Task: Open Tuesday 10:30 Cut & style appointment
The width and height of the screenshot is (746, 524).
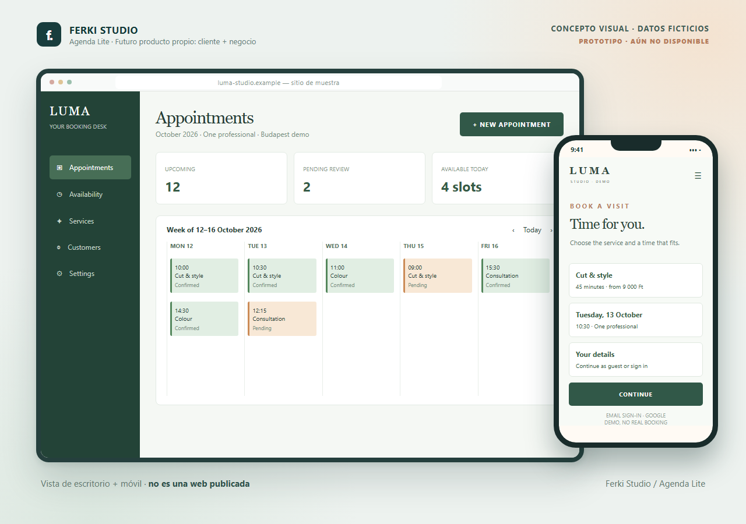Action: (282, 276)
